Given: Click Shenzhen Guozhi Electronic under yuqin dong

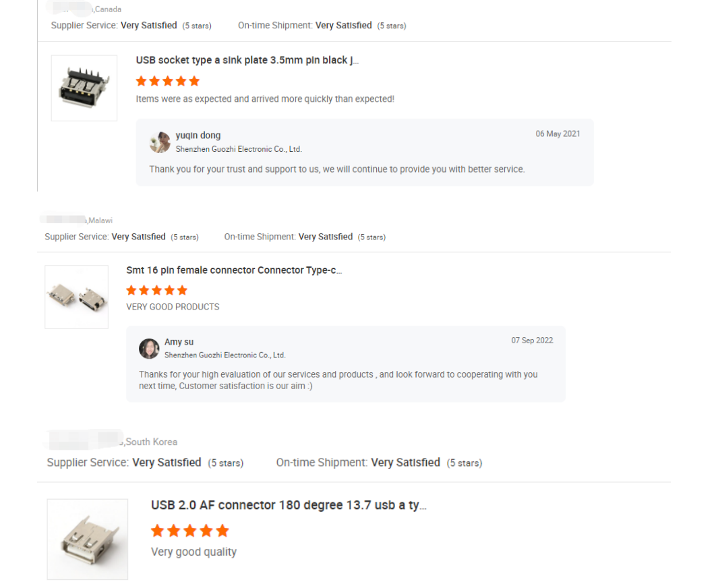Looking at the screenshot, I should 239,149.
